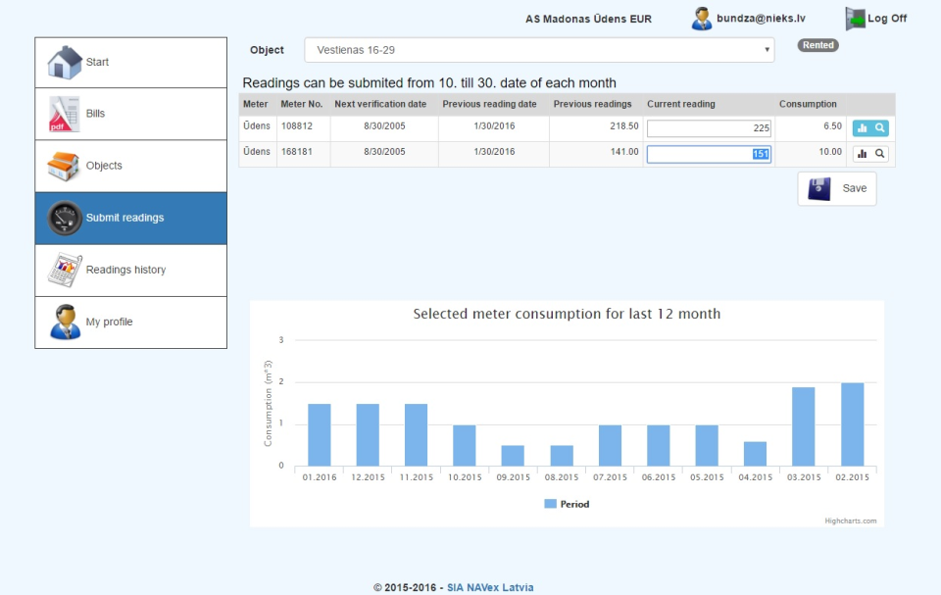Click the Next verification date column header

tap(380, 104)
